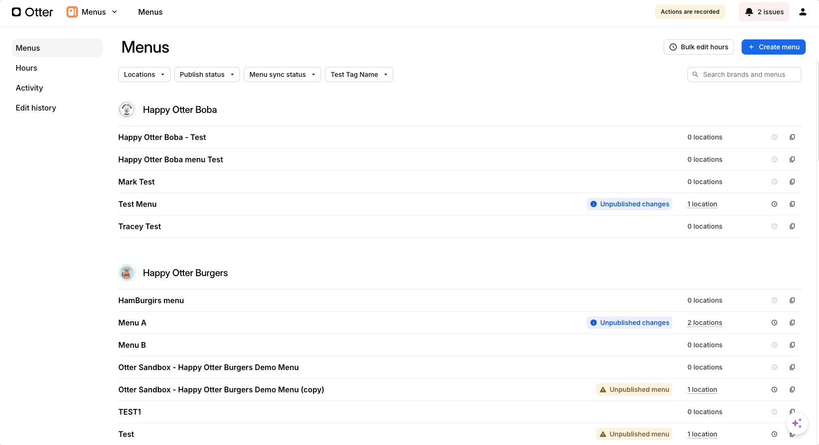
Task: Open the Publish status filter dropdown
Action: tap(206, 74)
